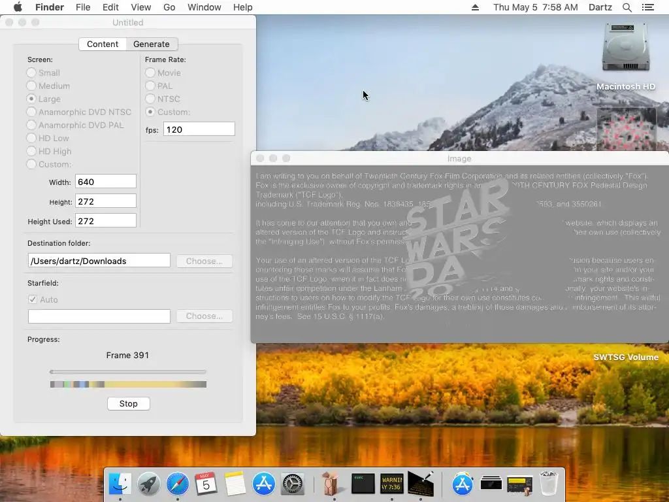This screenshot has width=669, height=502.
Task: Open the Help menu
Action: (x=243, y=7)
